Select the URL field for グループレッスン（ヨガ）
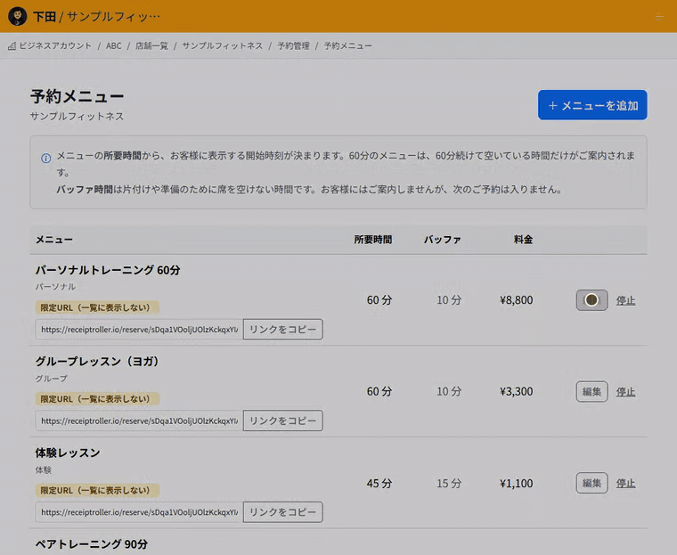677x555 pixels. pyautogui.click(x=139, y=420)
